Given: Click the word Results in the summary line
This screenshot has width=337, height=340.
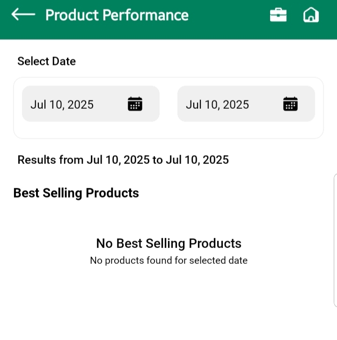Looking at the screenshot, I should click(37, 160).
